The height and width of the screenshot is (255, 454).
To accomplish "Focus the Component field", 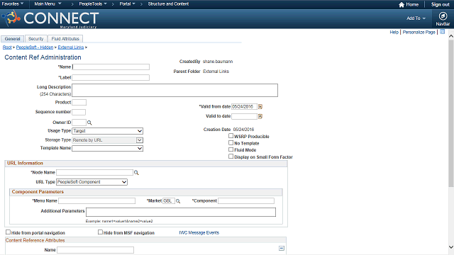I will tap(246, 201).
